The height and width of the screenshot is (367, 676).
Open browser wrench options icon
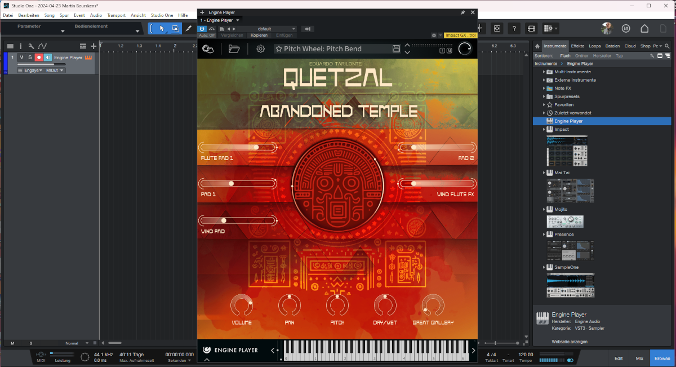tap(652, 56)
